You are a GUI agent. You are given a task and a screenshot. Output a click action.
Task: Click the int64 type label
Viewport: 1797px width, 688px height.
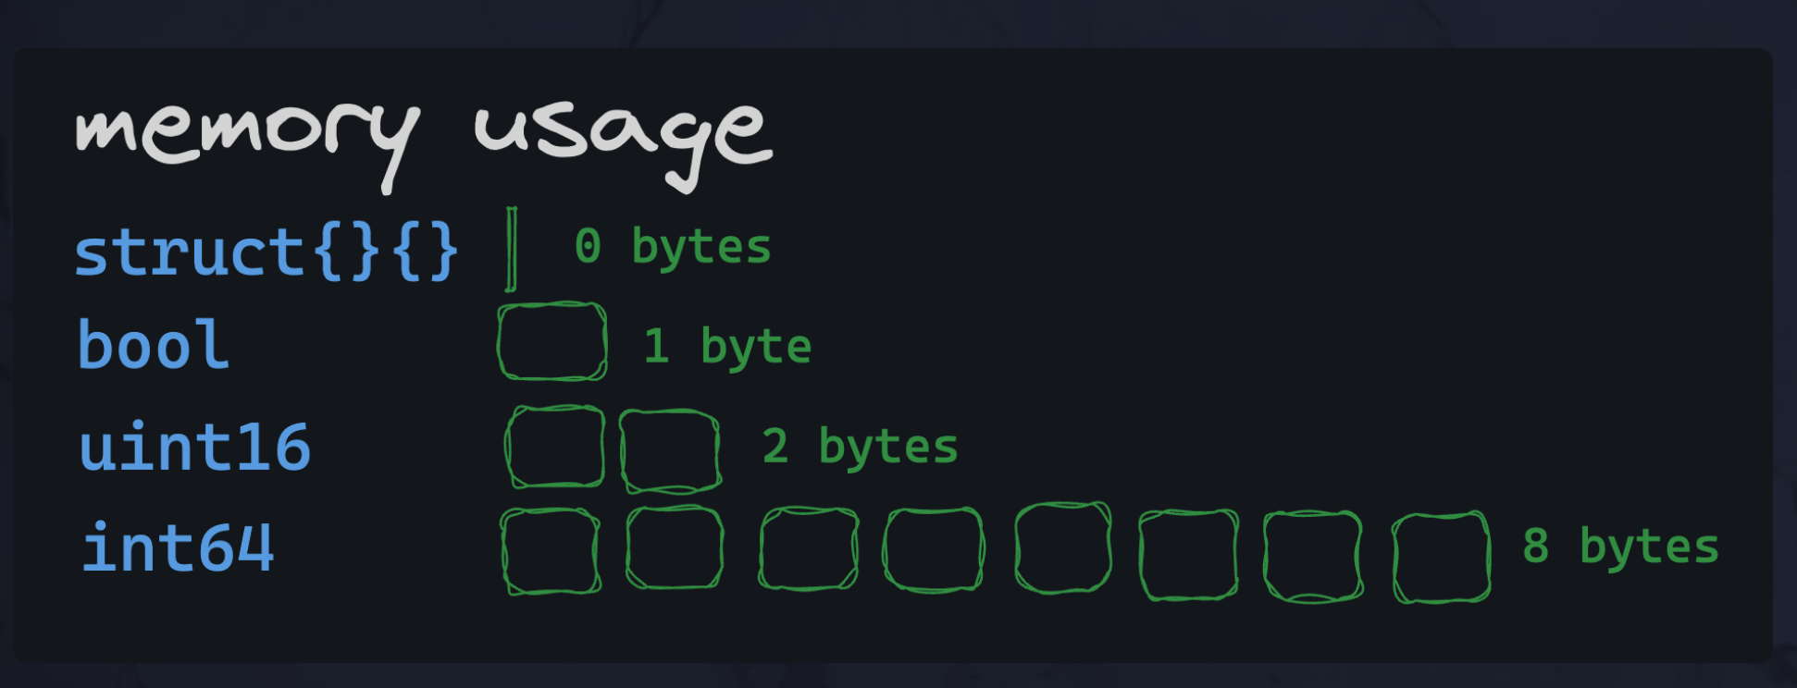[179, 548]
